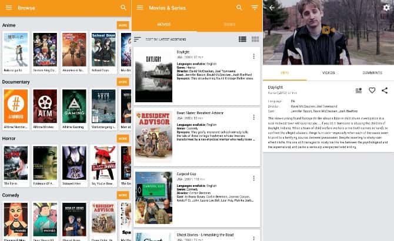Open the Daylight poster in movie list
The image size is (394, 241).
[154, 76]
